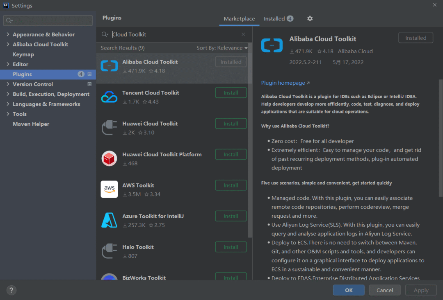Open the Manage Plugin Repositories gear icon

click(x=310, y=18)
